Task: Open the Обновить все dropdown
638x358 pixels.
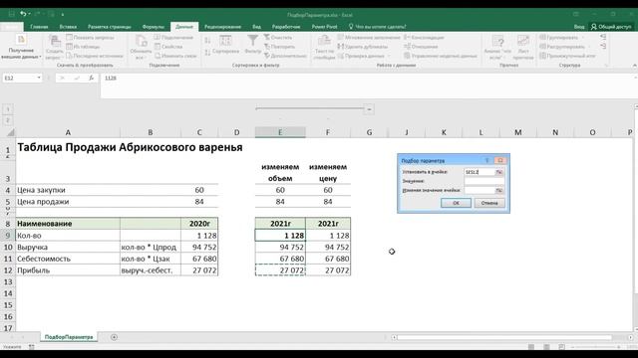Action: pos(141,48)
